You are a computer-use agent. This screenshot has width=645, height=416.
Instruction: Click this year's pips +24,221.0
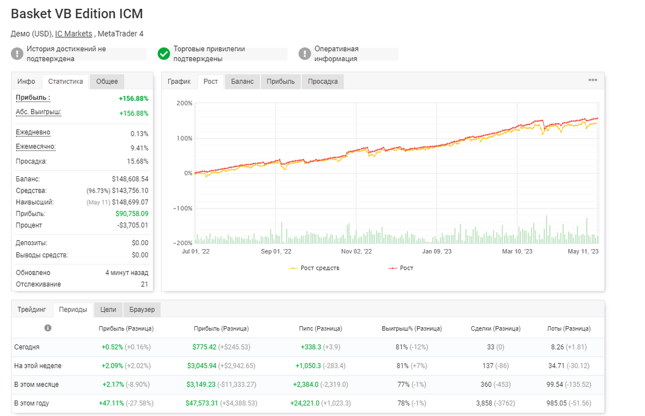(x=305, y=403)
